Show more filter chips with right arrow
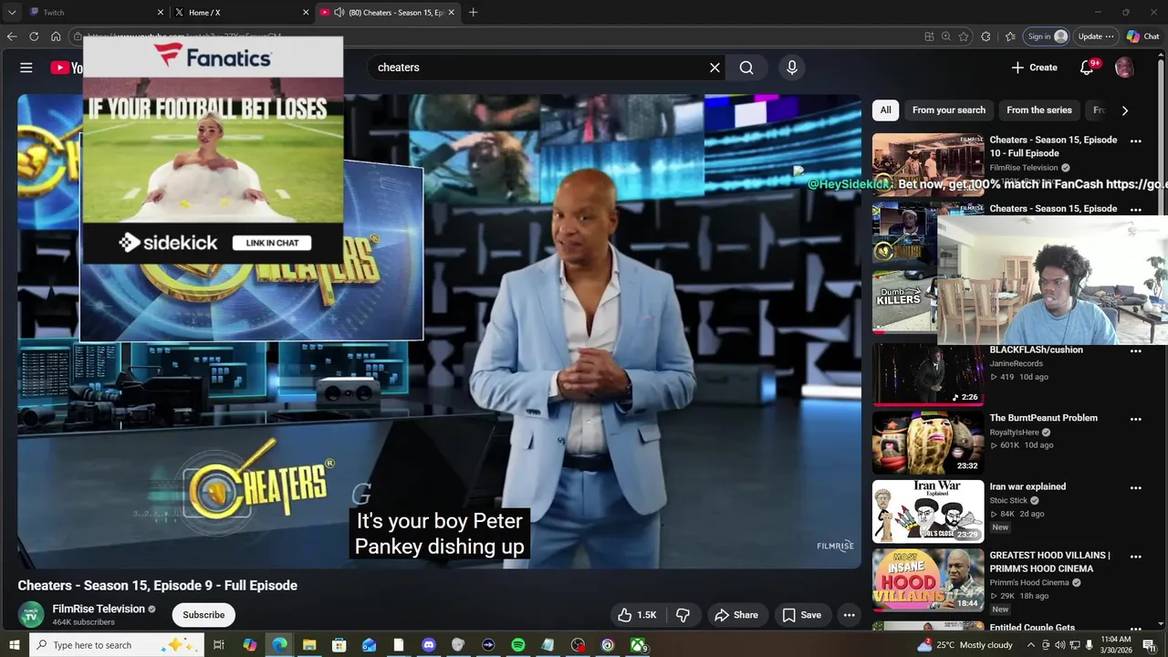The height and width of the screenshot is (657, 1168). (1124, 110)
